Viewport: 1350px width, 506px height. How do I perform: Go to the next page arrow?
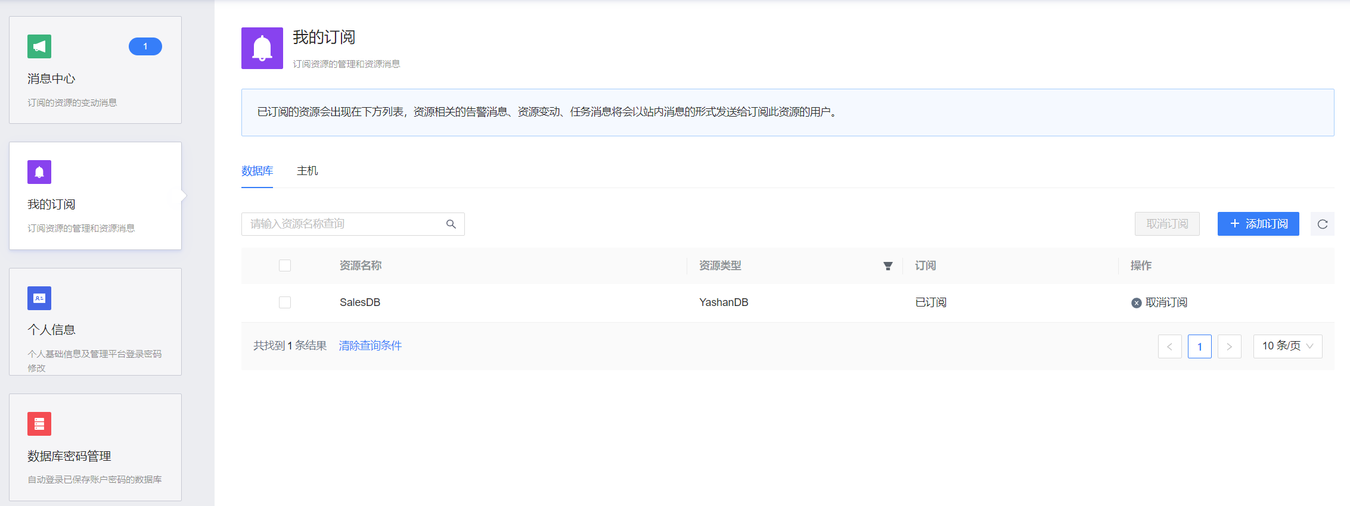(1229, 346)
